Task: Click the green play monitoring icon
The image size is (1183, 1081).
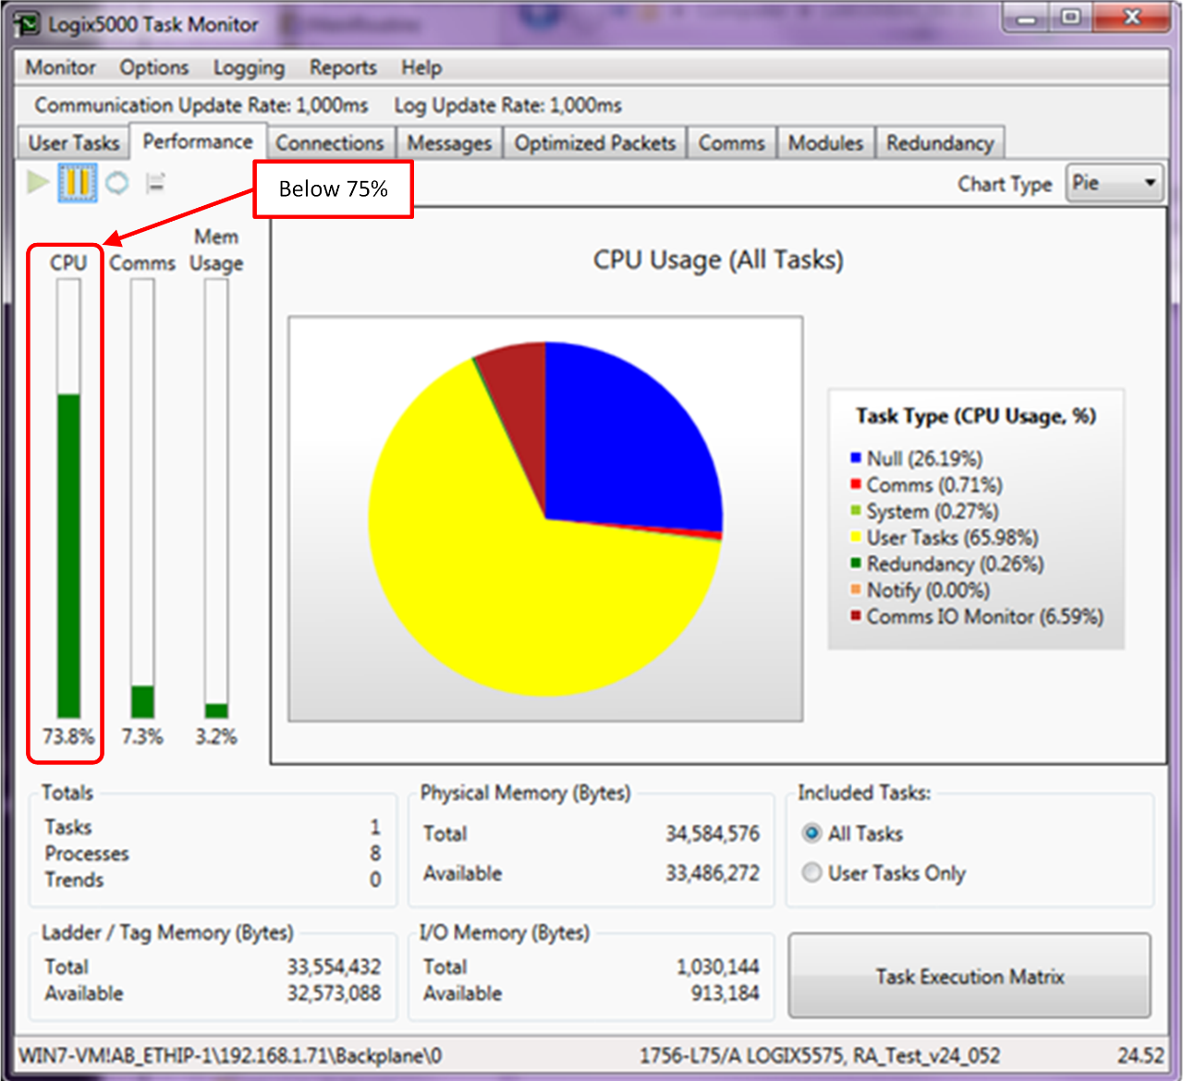Action: (x=38, y=182)
